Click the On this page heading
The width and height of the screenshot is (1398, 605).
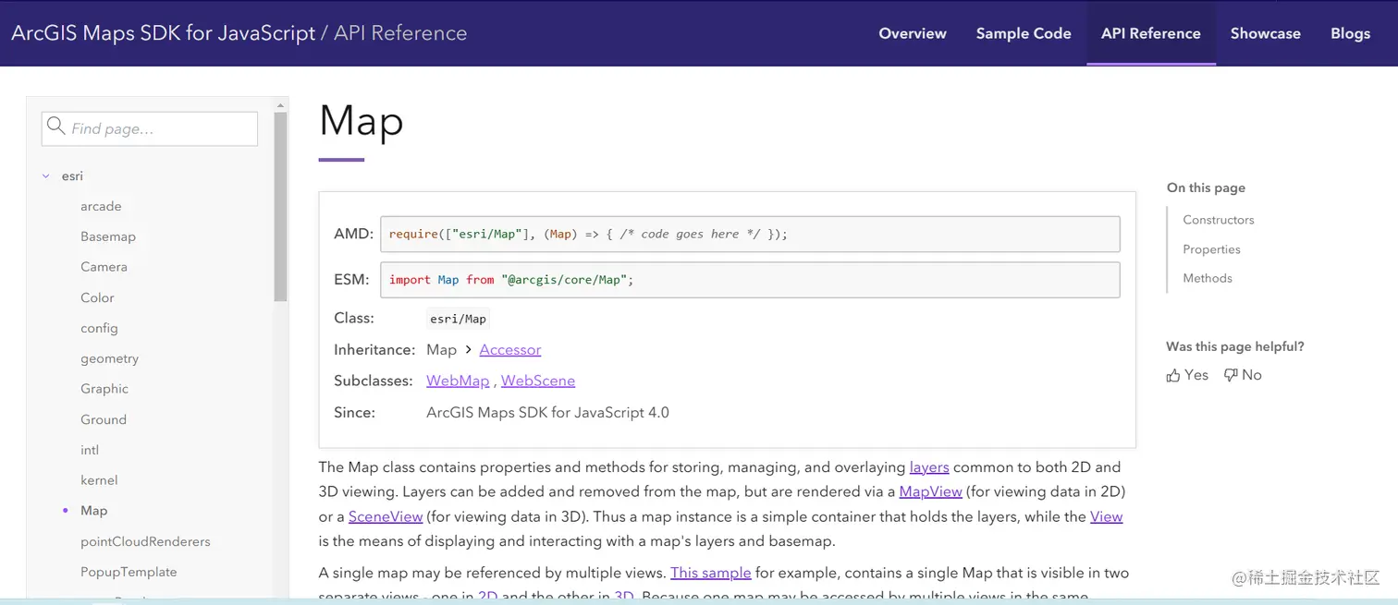pyautogui.click(x=1206, y=188)
